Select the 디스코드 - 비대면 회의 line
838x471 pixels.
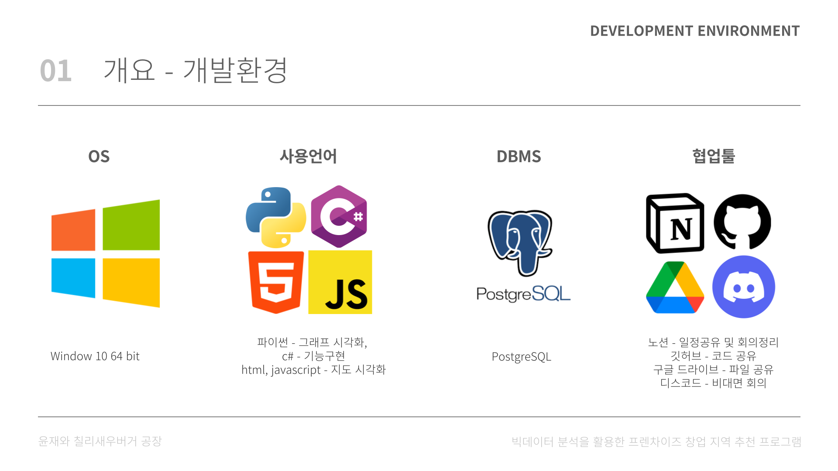(714, 383)
